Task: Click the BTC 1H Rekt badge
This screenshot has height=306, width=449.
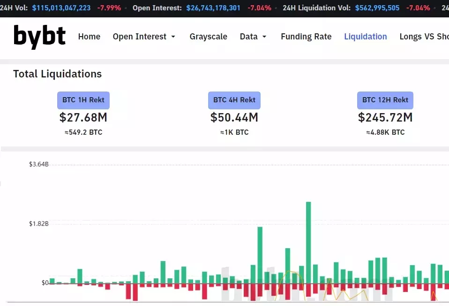Action: 83,100
